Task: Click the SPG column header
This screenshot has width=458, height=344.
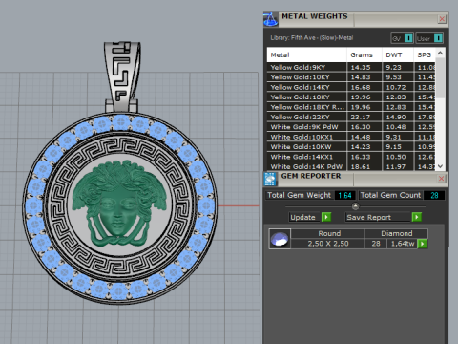Action: click(x=425, y=54)
